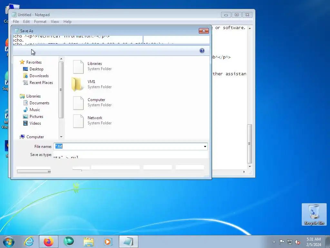Open Notepad File menu
Viewport: 330px width, 248px height.
[16, 22]
